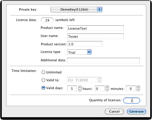Focus the Quantity of licenses field
Screen dimensions: 152x120
pyautogui.click(x=132, y=100)
